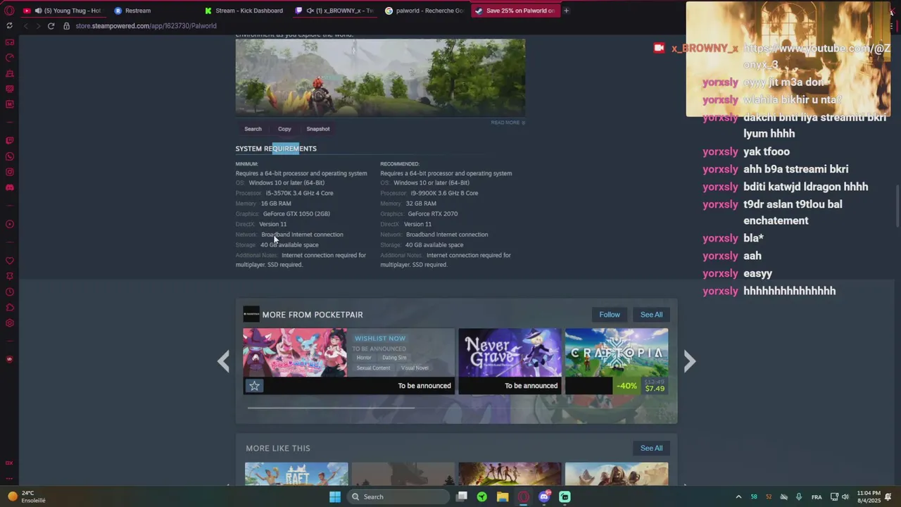Screen dimensions: 901x507
Task: Click the top sidebar panel icon
Action: point(9,42)
